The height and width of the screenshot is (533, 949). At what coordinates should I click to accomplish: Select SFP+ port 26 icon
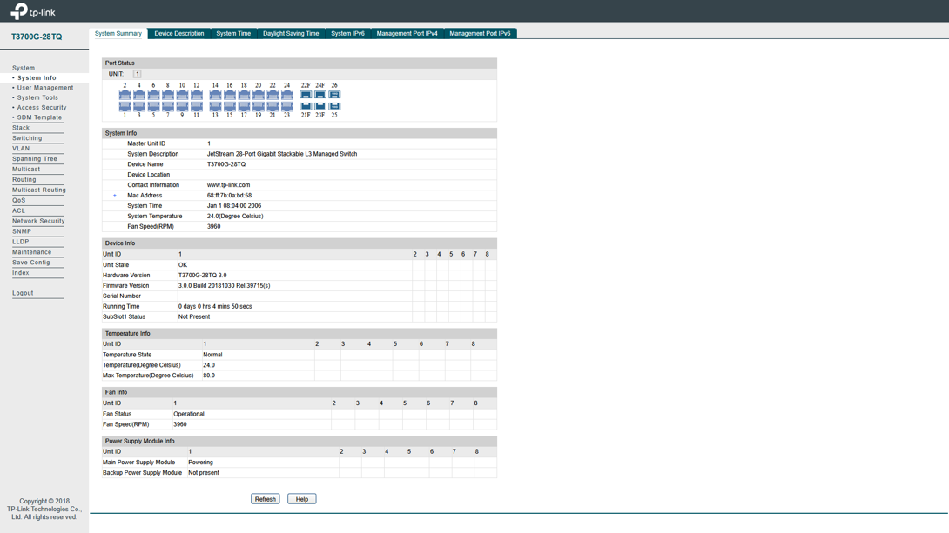click(x=334, y=95)
